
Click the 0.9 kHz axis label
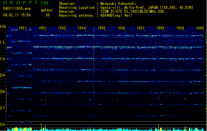pyautogui.click(x=3, y=75)
